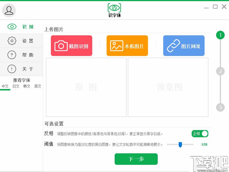The height and width of the screenshot is (172, 229).
Task: Open settings via the gear icon
Action: 12,41
